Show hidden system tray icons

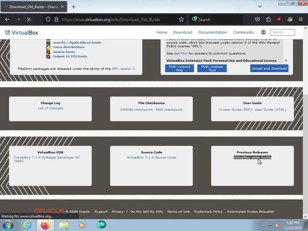coord(263,226)
